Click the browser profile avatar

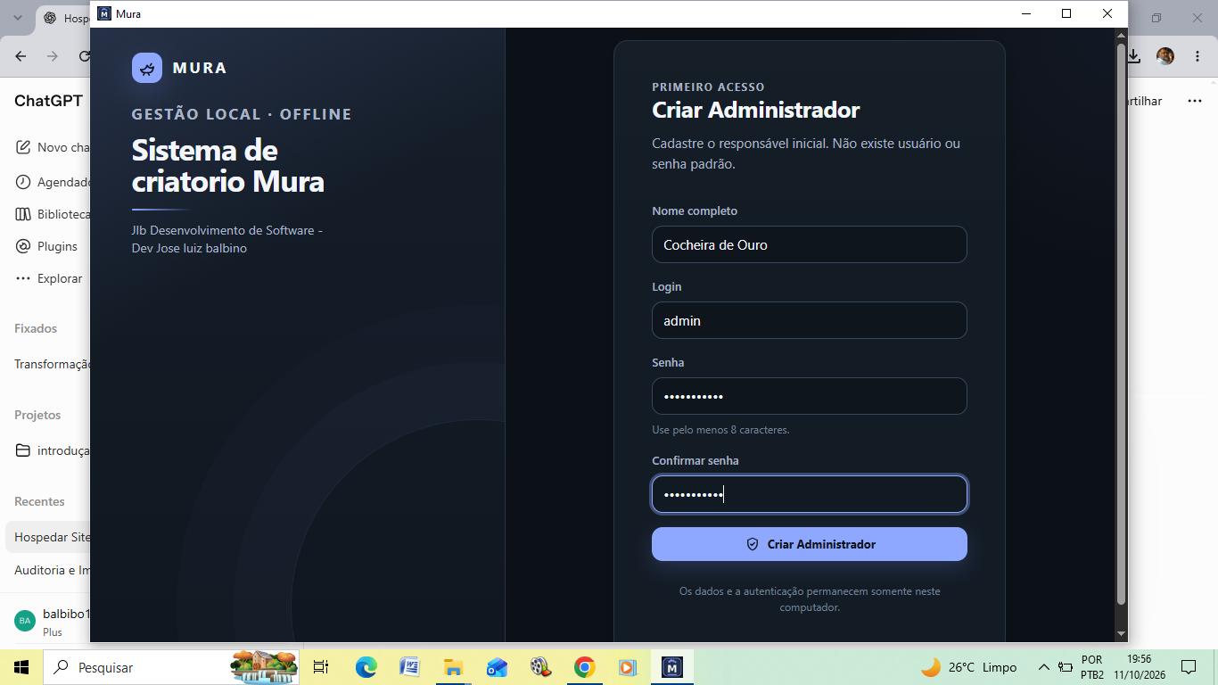(x=1165, y=56)
